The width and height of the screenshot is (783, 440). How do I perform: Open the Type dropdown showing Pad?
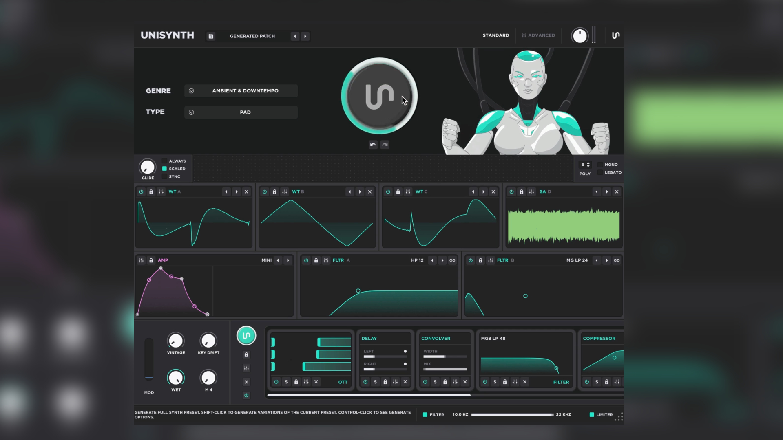[x=241, y=112]
